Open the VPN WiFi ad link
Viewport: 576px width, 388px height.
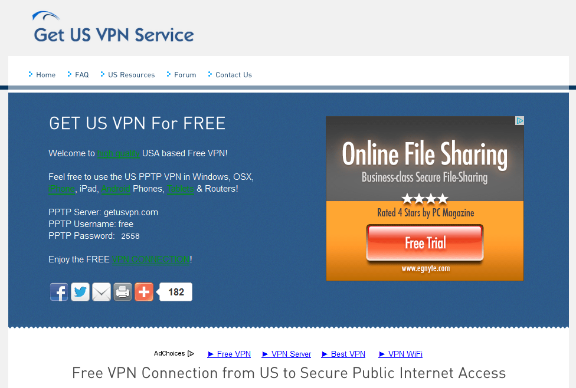click(401, 354)
